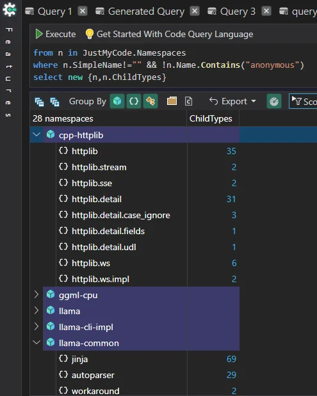Click inside the code query editor
317x396 pixels.
pyautogui.click(x=173, y=65)
